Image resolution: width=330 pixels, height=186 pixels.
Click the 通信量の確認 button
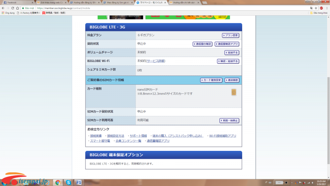pos(202,44)
